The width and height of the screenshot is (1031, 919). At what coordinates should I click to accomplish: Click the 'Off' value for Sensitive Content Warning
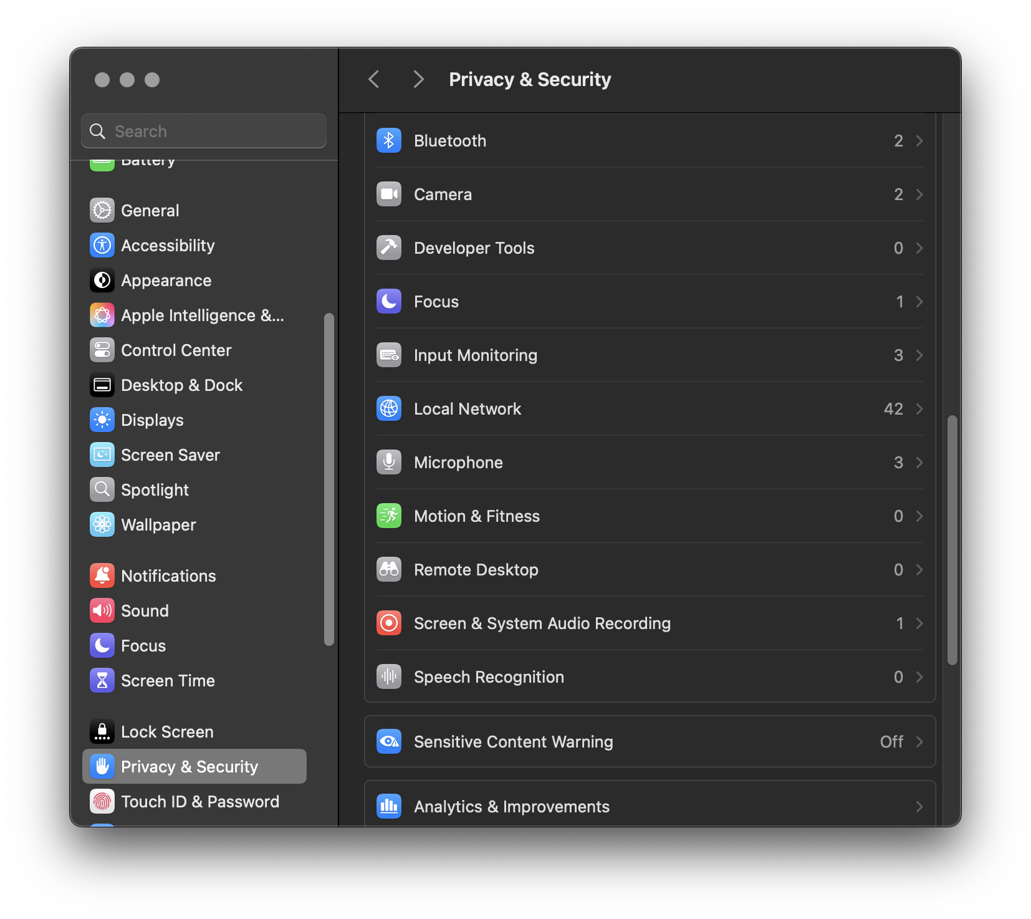tap(891, 742)
